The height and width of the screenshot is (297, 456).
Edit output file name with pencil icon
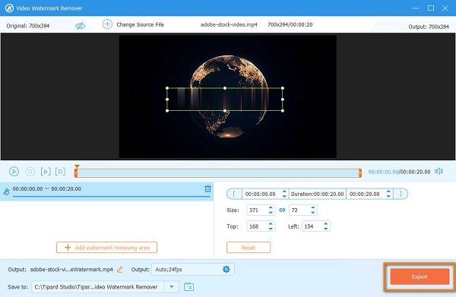[119, 270]
